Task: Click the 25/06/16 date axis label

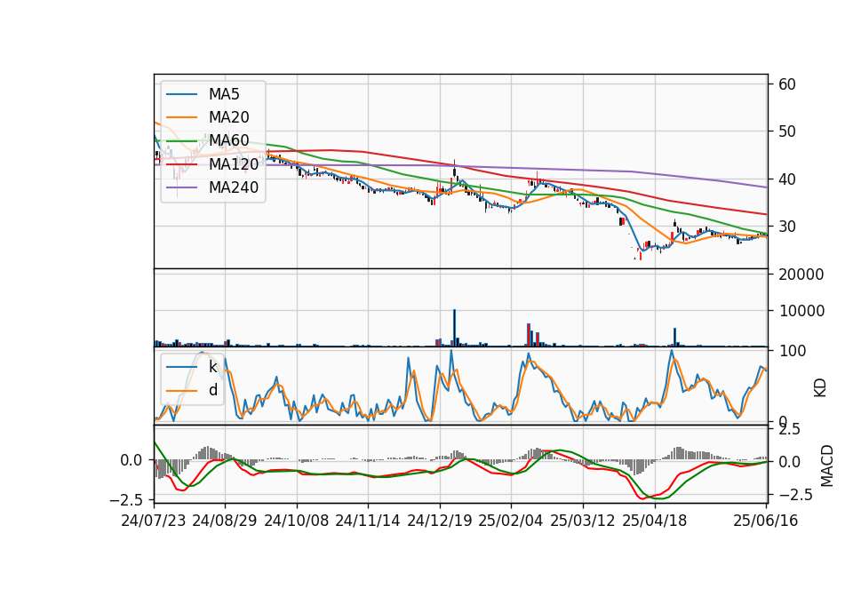Action: 765,521
